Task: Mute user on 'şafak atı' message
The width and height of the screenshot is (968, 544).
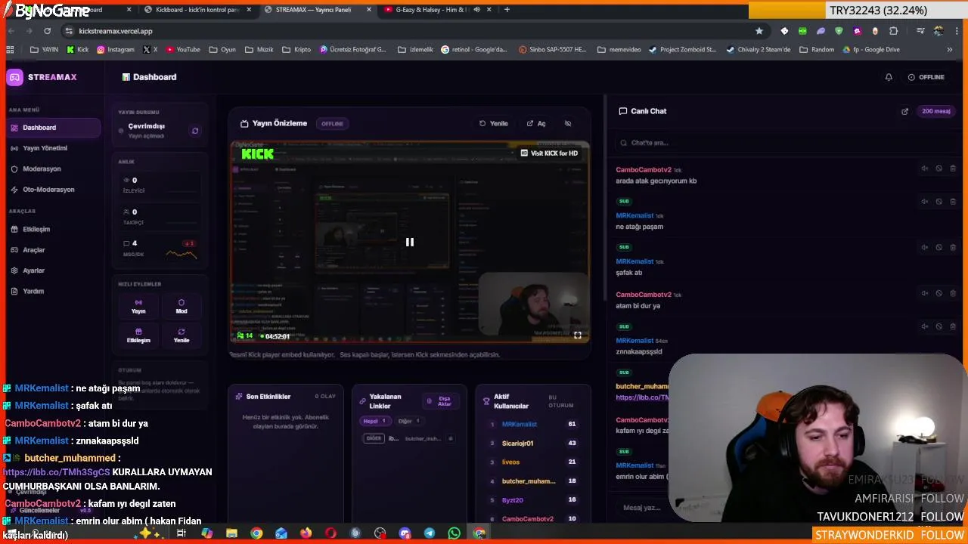Action: coord(924,247)
